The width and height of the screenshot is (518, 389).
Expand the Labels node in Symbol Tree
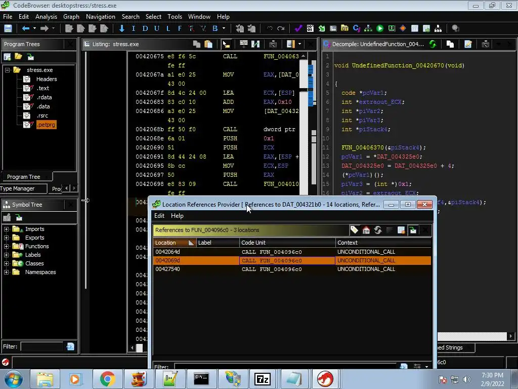coord(6,255)
